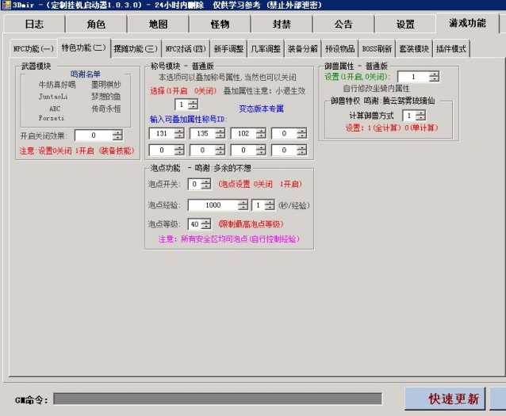The width and height of the screenshot is (506, 416).
Task: Select the NPC功能(一) sub-tab
Action: (x=33, y=48)
